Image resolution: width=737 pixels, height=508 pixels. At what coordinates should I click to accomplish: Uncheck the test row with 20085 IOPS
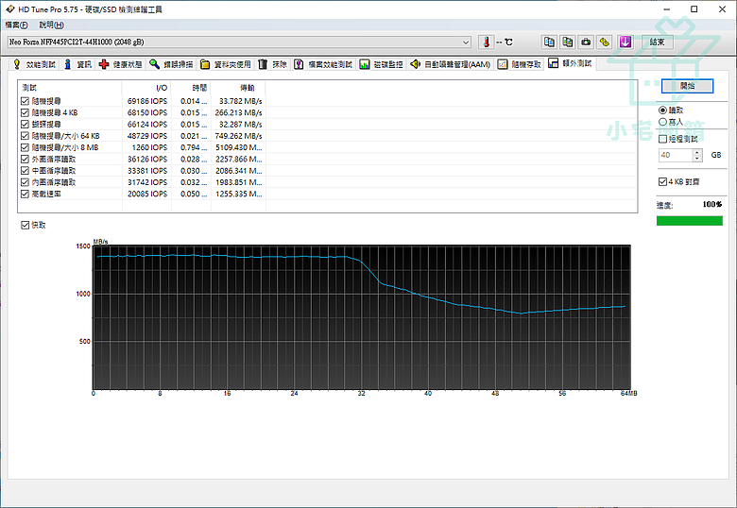coord(25,194)
